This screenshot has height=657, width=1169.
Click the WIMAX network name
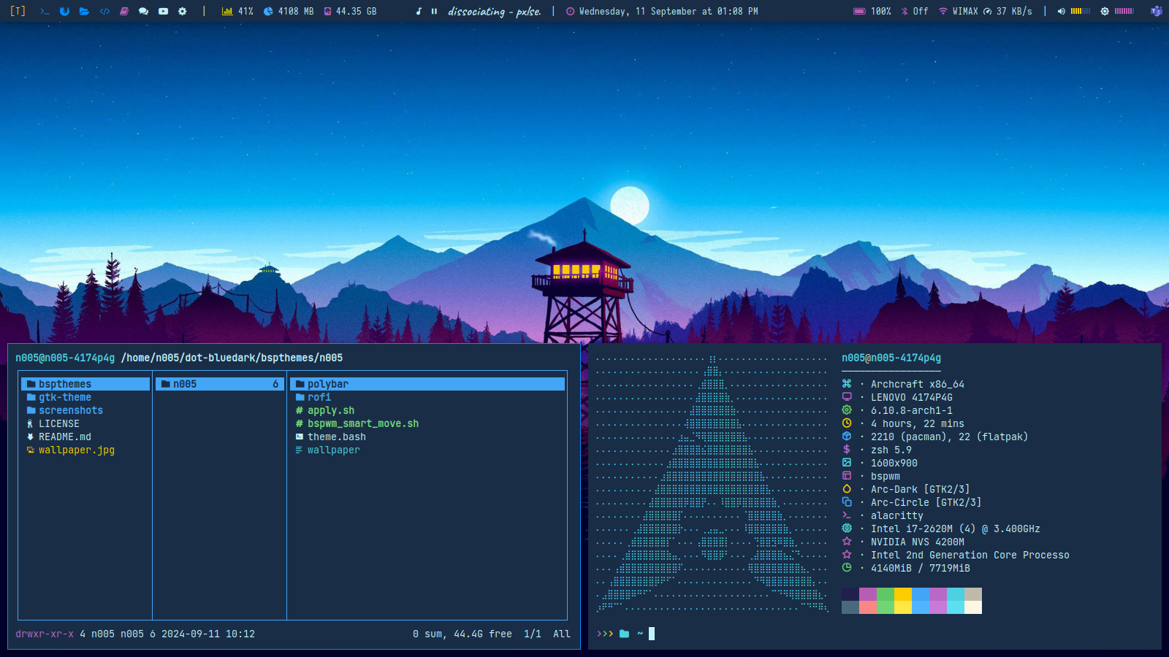[x=965, y=11]
